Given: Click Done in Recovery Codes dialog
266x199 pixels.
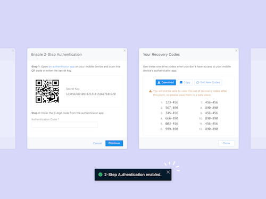Looking at the screenshot, I should click(227, 143).
